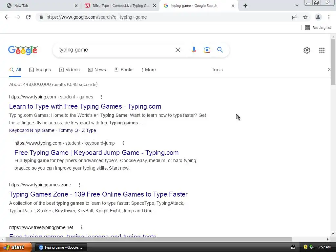Open the Reading list

pos(318,28)
